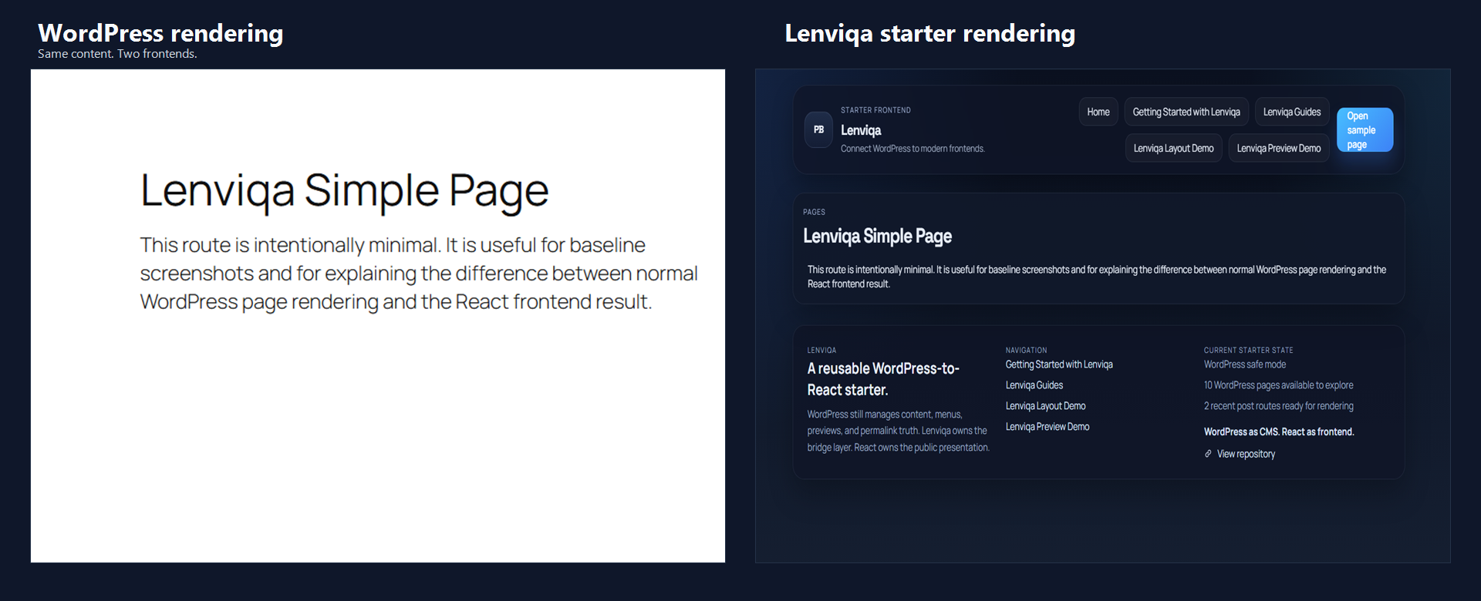This screenshot has height=601, width=1481.
Task: Click the text 2 recent post routes ready for rendering
Action: point(1279,406)
